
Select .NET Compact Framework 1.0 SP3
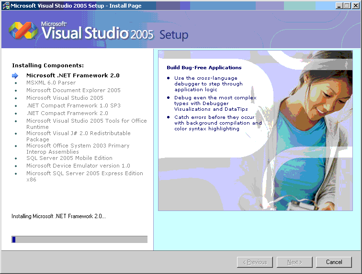tap(73, 105)
